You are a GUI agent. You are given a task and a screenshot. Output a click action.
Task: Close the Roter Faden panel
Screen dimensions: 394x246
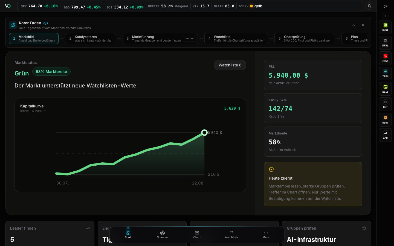[363, 25]
